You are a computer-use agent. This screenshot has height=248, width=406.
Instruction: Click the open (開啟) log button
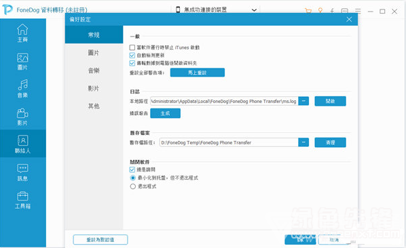tap(330, 101)
